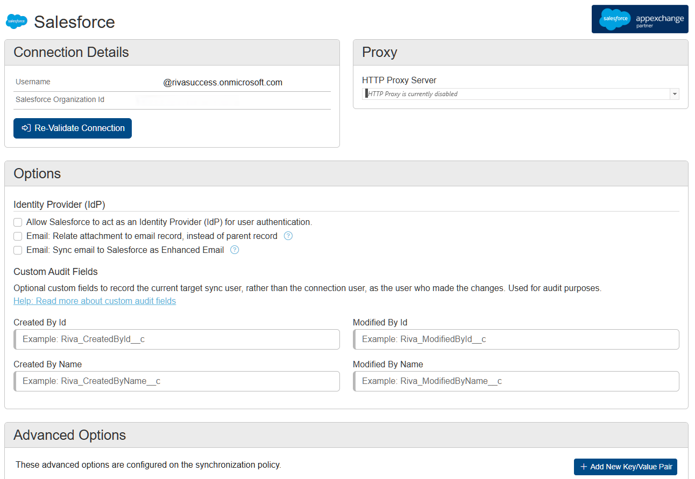
Task: Click the Add New Key/Value Pair button
Action: 625,467
